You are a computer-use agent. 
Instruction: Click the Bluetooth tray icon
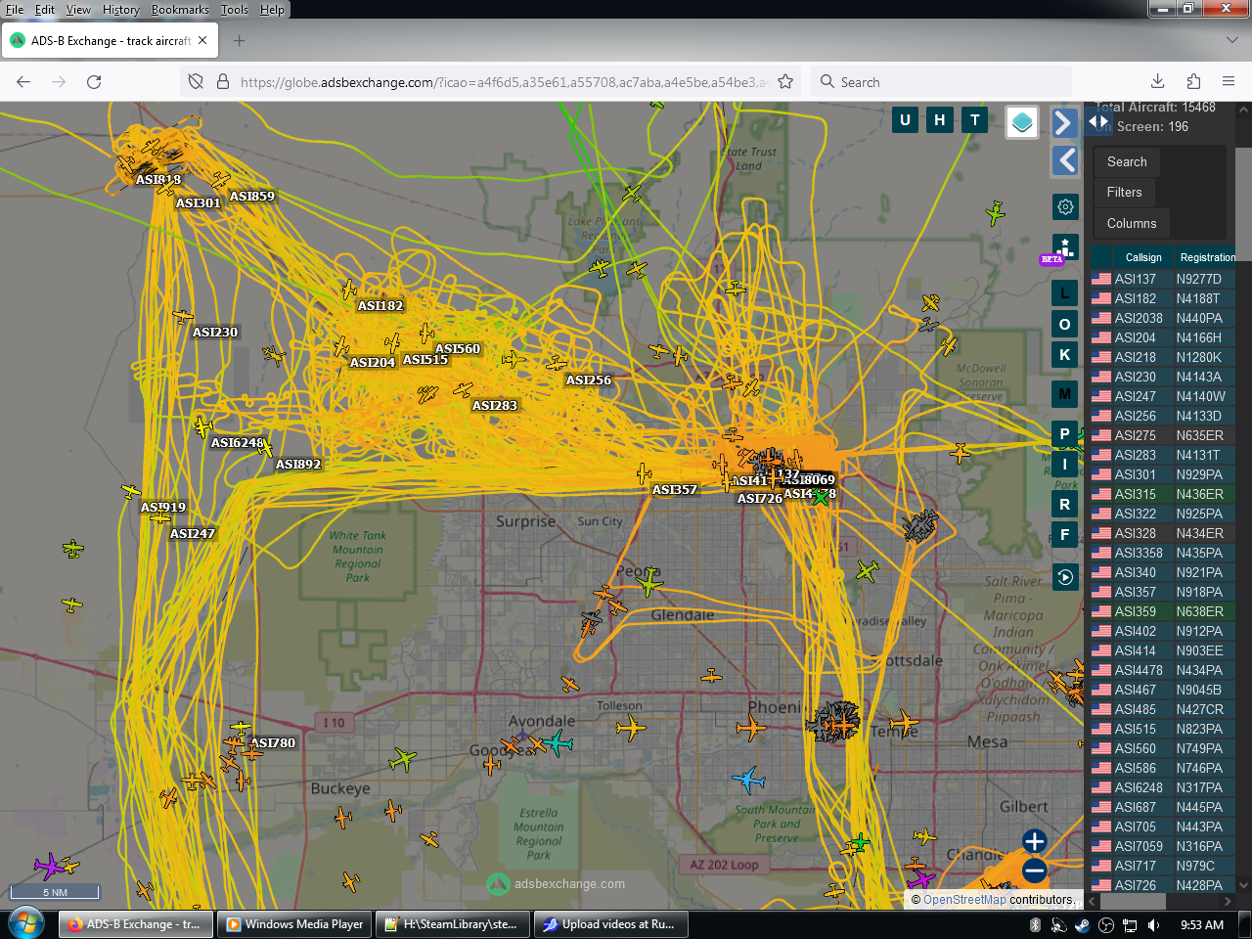tap(1035, 924)
